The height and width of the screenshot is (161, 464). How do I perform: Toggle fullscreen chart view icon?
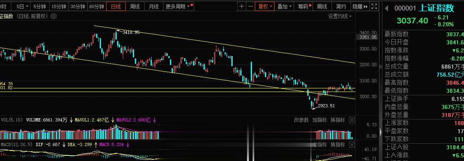(374, 6)
